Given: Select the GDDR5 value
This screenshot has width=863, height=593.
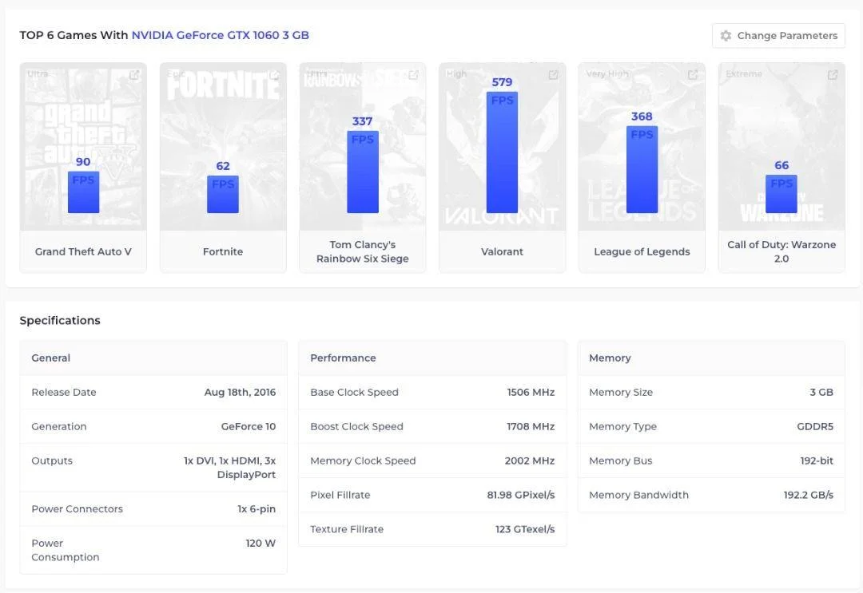Looking at the screenshot, I should (x=815, y=426).
